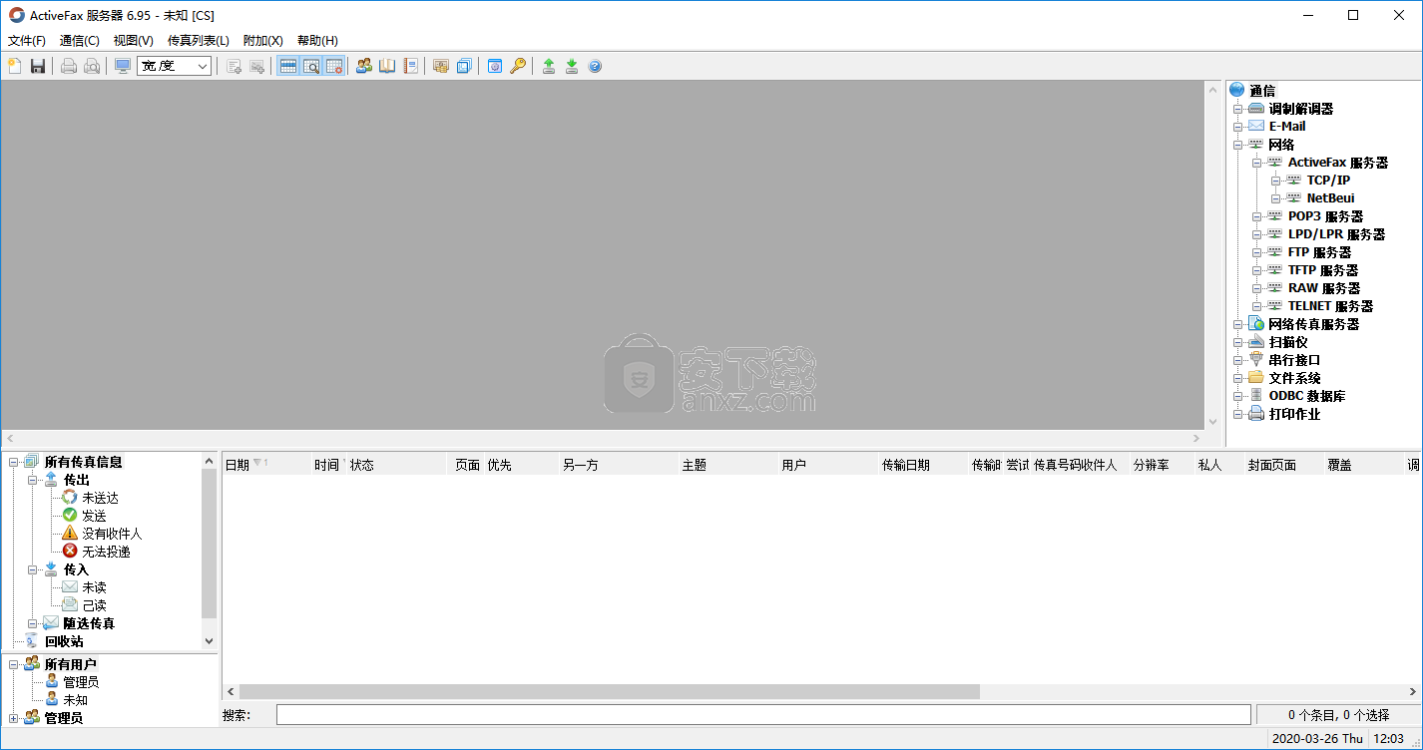Collapse the 网络 node in communication tree

click(1237, 145)
